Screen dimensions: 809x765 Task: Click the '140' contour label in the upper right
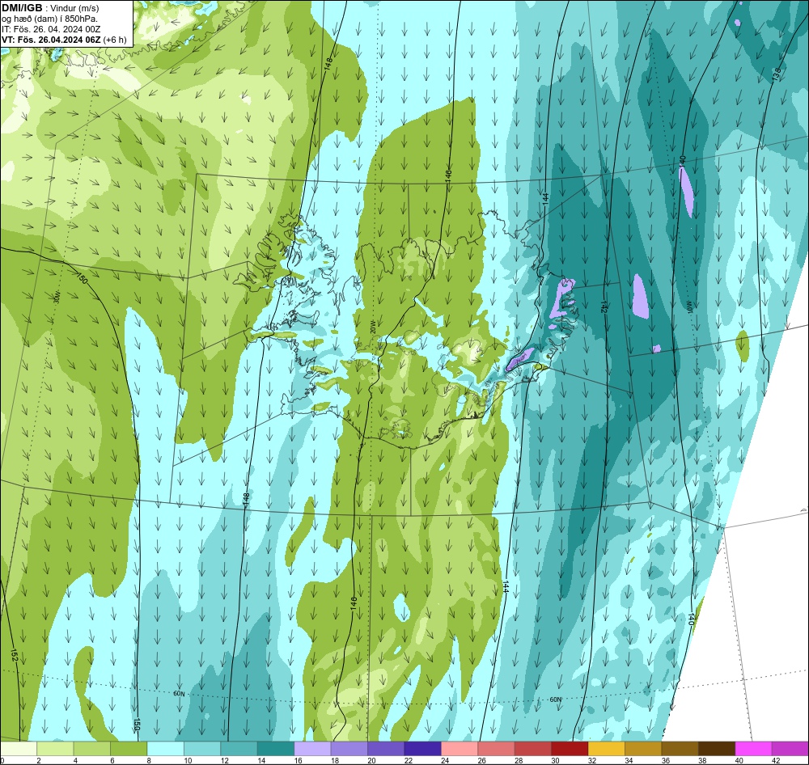point(682,162)
